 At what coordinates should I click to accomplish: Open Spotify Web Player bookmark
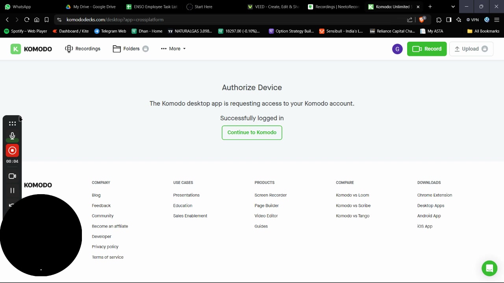(25, 31)
